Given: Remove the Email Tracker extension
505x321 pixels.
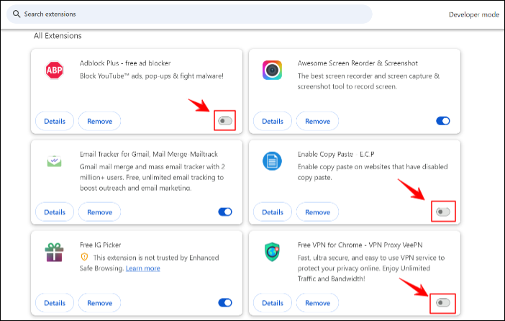Looking at the screenshot, I should click(x=99, y=212).
